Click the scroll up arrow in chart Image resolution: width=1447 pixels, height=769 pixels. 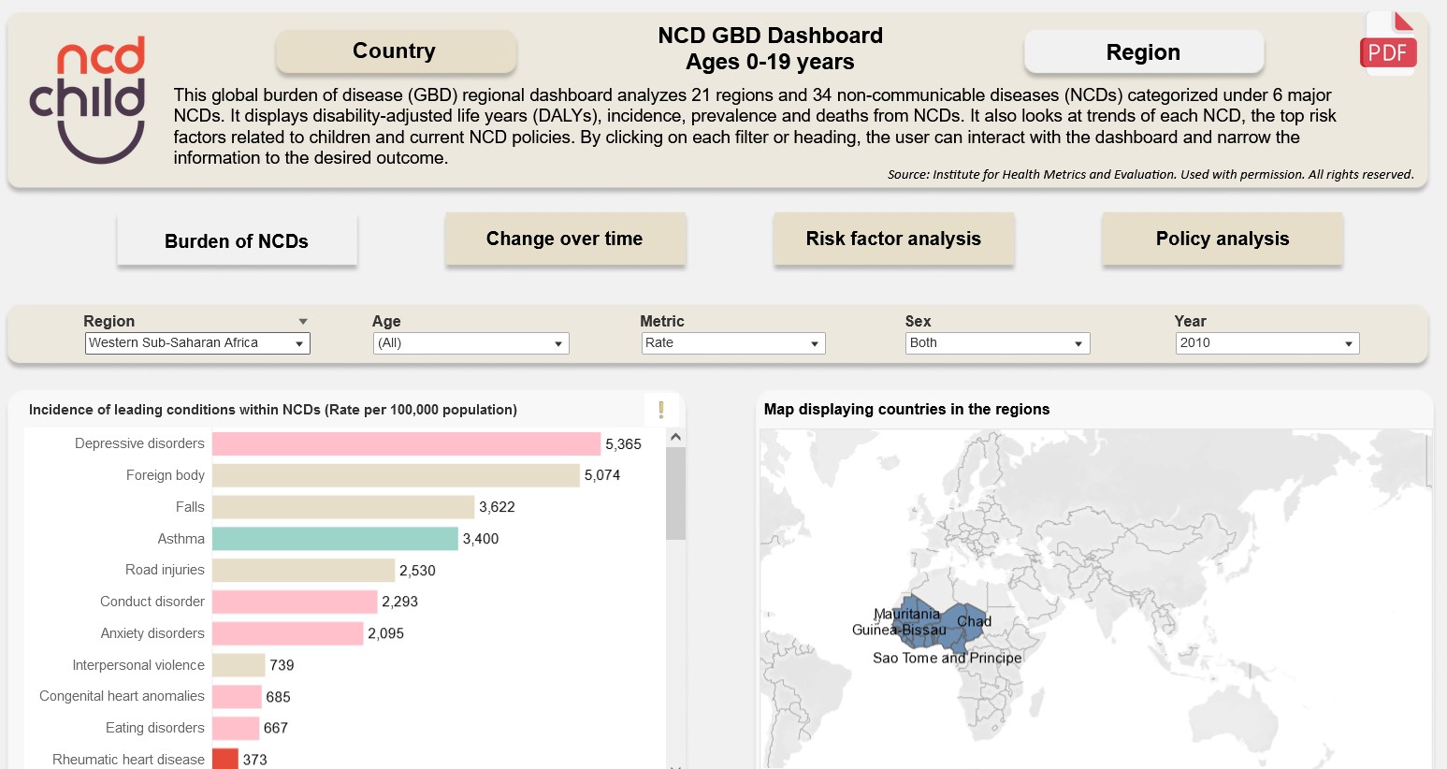point(675,437)
